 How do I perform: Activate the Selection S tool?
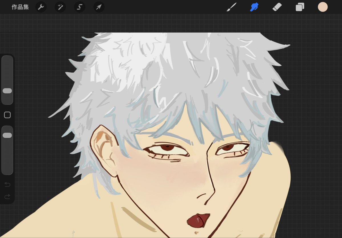click(80, 7)
